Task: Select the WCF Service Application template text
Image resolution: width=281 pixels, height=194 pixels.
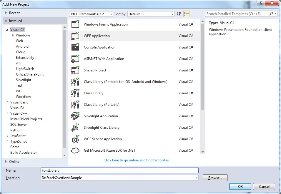Action: (x=103, y=139)
